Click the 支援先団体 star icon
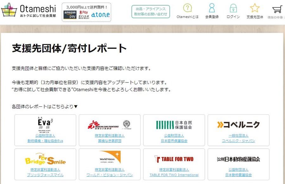The height and width of the screenshot is (184, 285). coord(255,8)
